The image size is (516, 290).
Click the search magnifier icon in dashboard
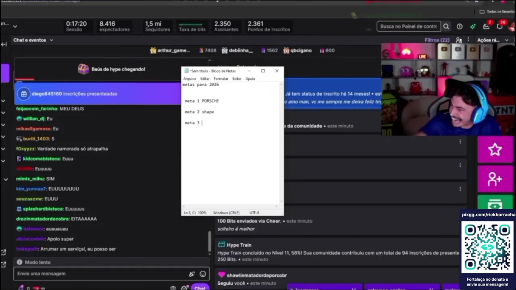pos(446,27)
